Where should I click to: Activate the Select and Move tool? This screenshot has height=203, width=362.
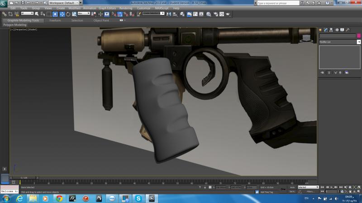[62, 14]
